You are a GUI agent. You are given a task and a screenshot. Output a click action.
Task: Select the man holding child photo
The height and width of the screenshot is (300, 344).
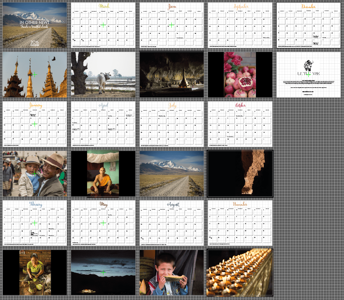coord(35,173)
